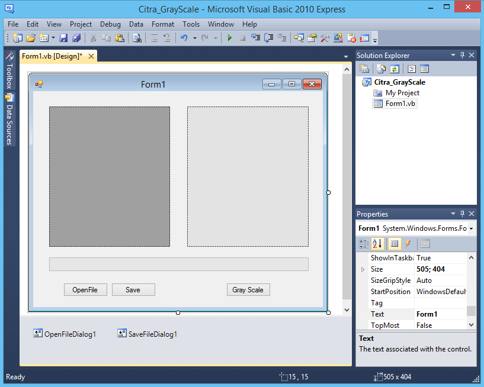Screen dimensions: 484x387
Task: Open the Undo history dropdown arrow
Action: 195,38
